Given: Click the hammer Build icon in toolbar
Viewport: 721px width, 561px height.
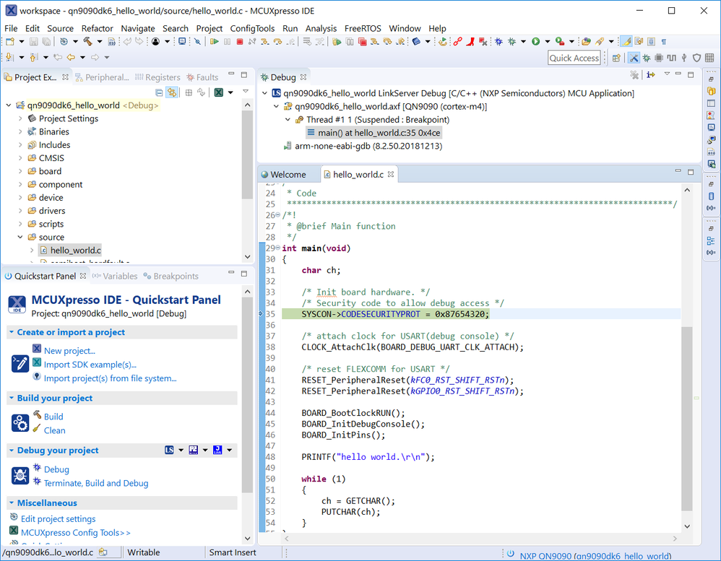Looking at the screenshot, I should tap(87, 42).
